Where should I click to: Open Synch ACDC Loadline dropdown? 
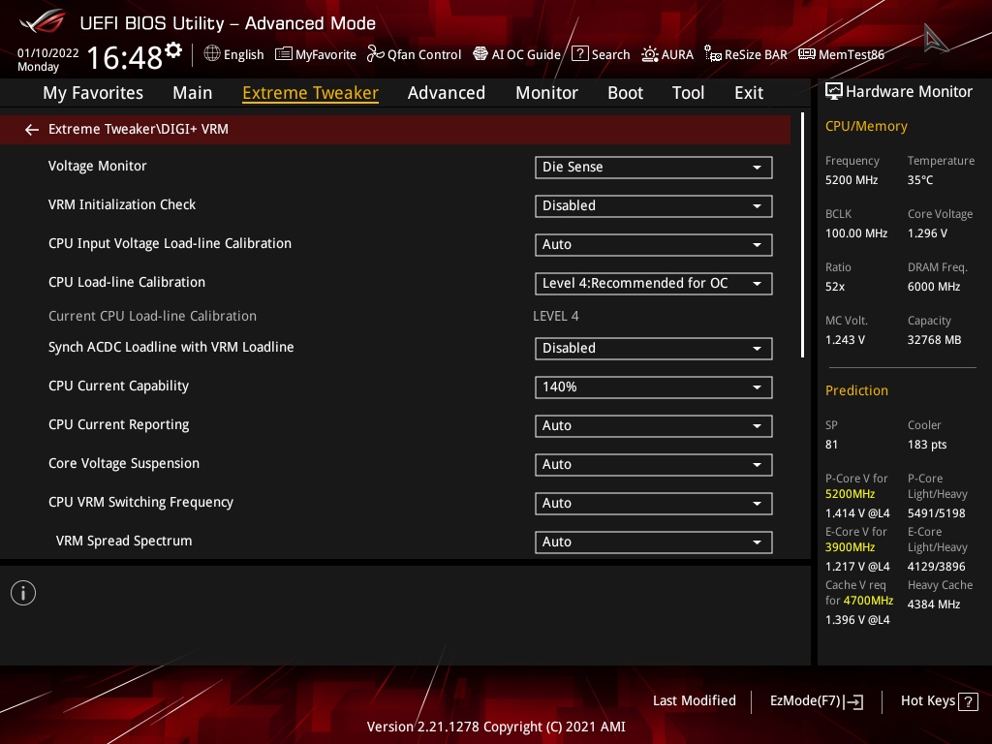point(654,349)
